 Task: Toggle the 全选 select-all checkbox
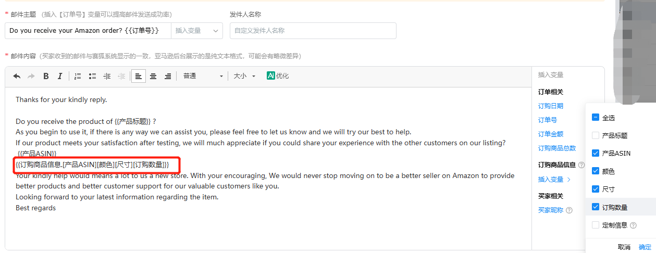pos(596,118)
